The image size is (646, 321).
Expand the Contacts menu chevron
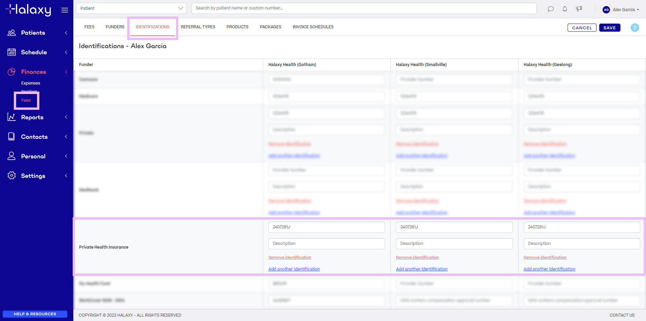66,137
